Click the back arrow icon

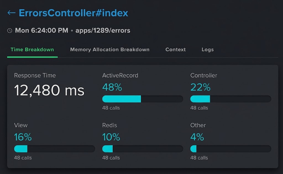point(11,13)
